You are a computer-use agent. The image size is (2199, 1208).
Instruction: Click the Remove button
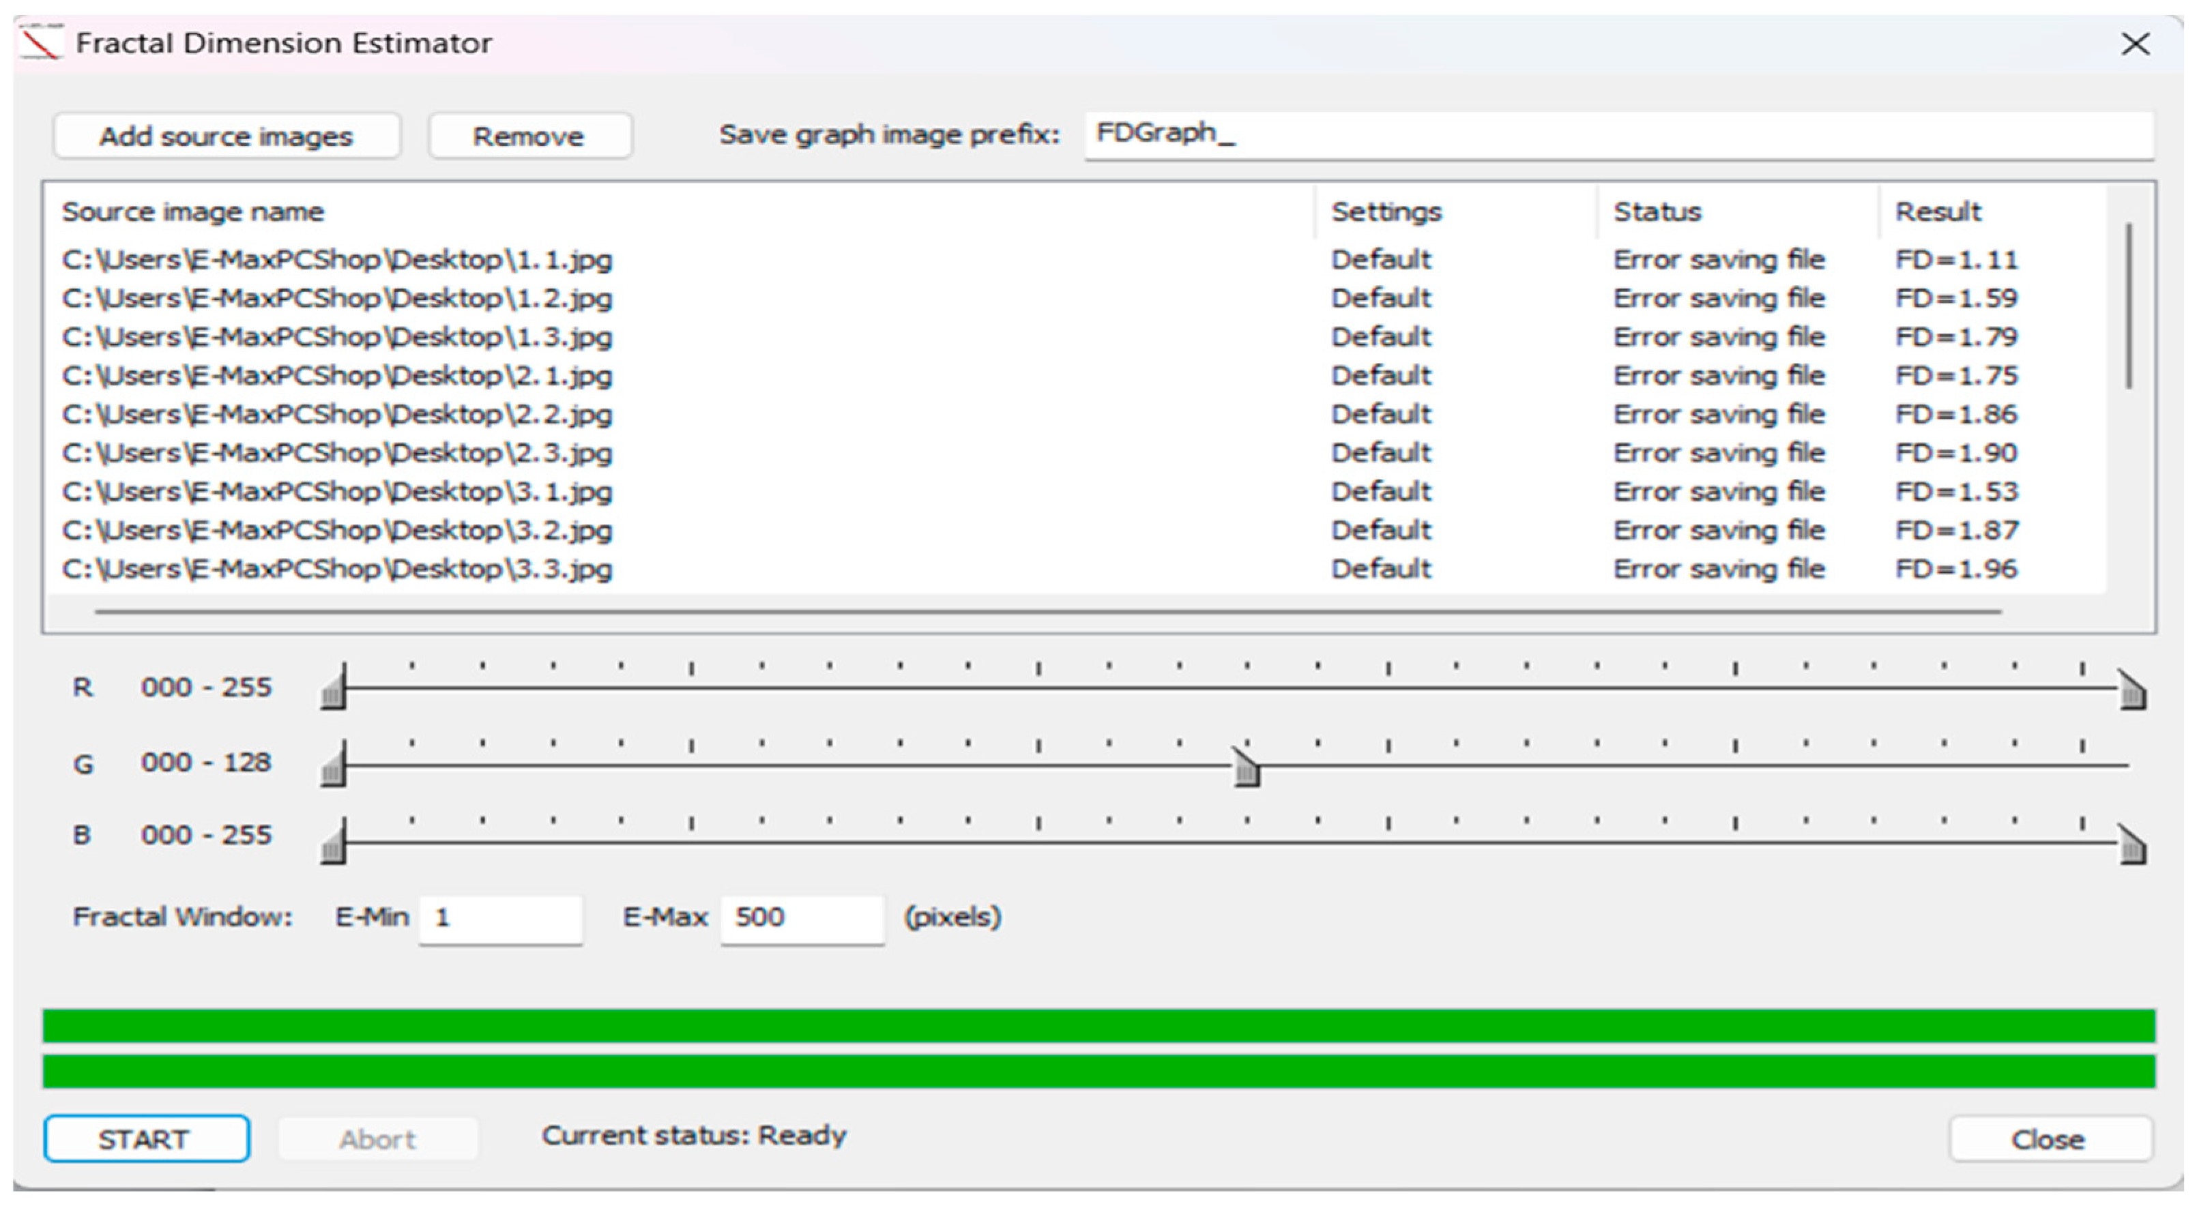(x=529, y=136)
